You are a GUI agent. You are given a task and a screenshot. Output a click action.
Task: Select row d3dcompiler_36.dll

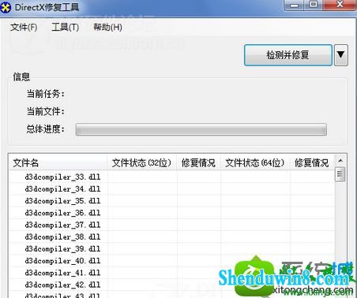pos(172,213)
